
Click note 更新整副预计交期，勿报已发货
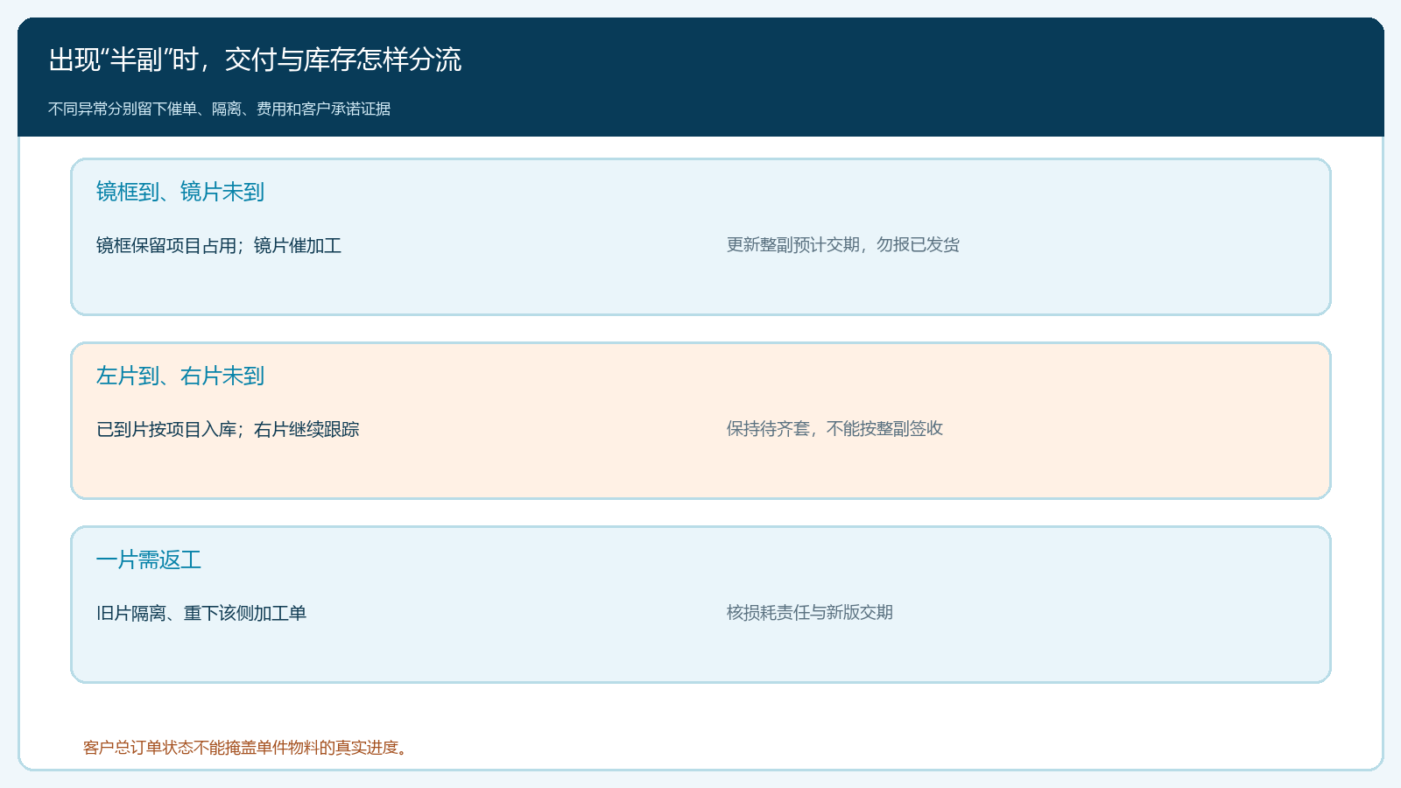(843, 244)
